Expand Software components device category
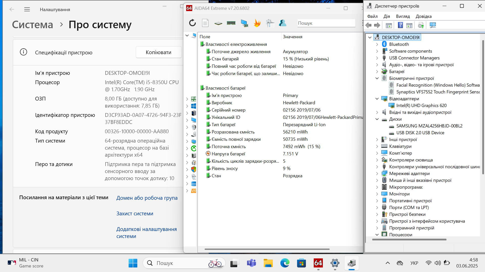Screen dimensions: 485x272 pyautogui.click(x=377, y=51)
